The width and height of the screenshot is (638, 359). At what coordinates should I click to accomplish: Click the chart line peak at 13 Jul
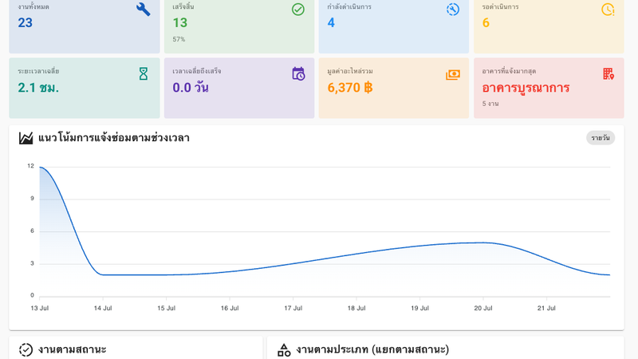coord(41,168)
